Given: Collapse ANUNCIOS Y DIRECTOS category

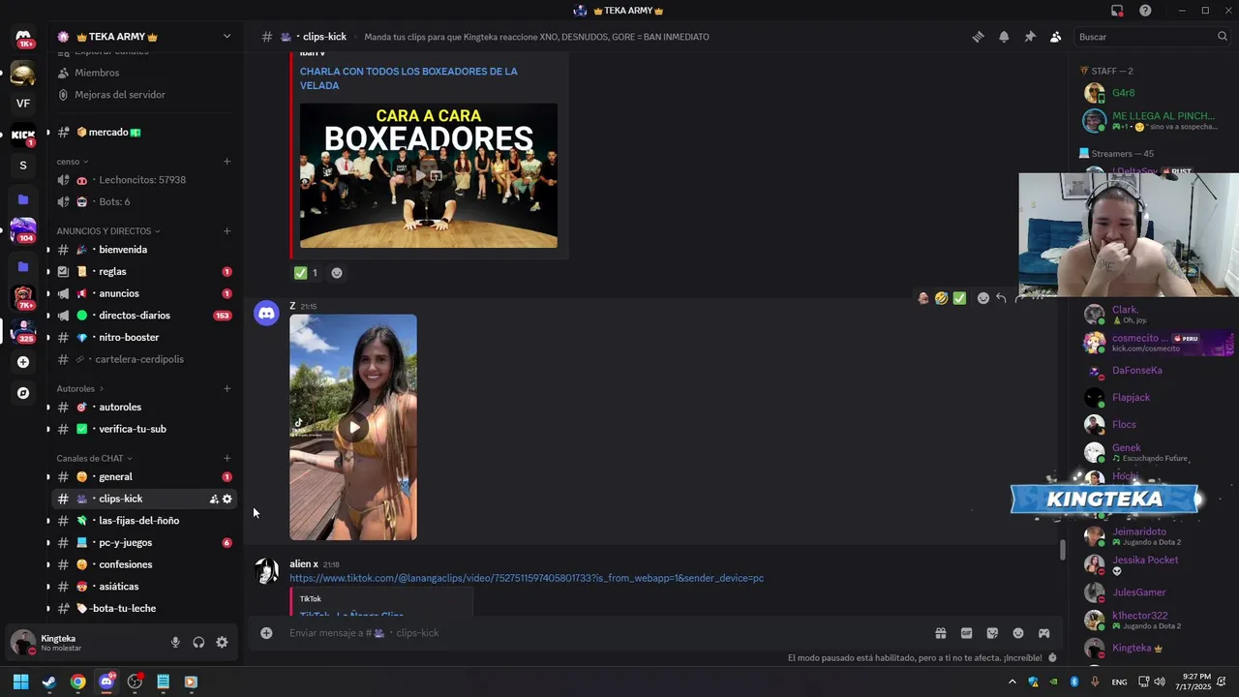Looking at the screenshot, I should 108,231.
